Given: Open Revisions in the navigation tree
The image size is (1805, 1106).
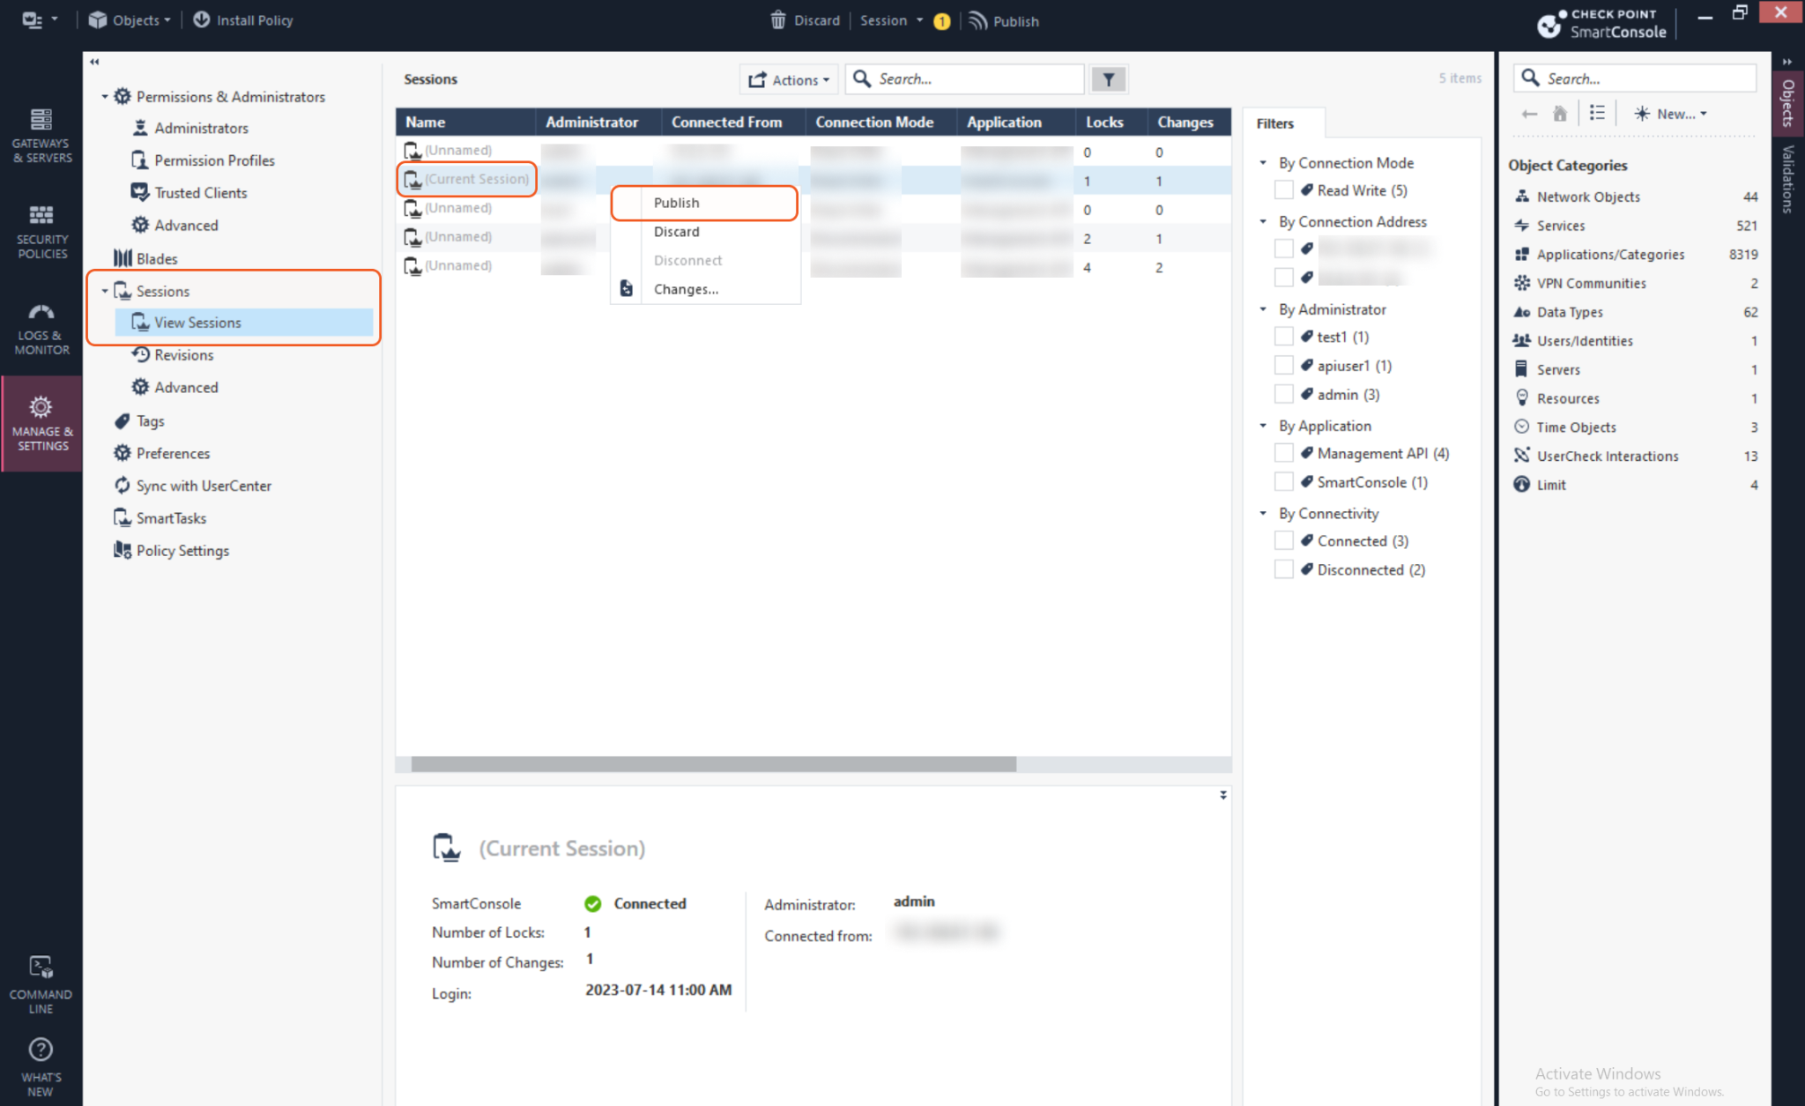Looking at the screenshot, I should (x=183, y=355).
